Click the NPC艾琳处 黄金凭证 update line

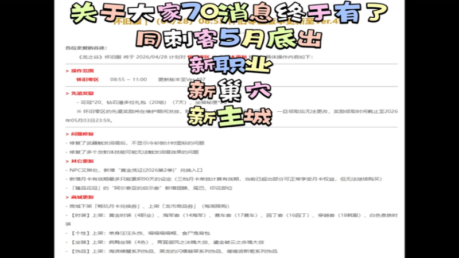click(134, 170)
